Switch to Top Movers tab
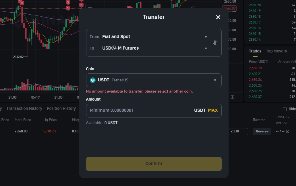Image resolution: width=296 pixels, height=186 pixels. click(x=276, y=51)
